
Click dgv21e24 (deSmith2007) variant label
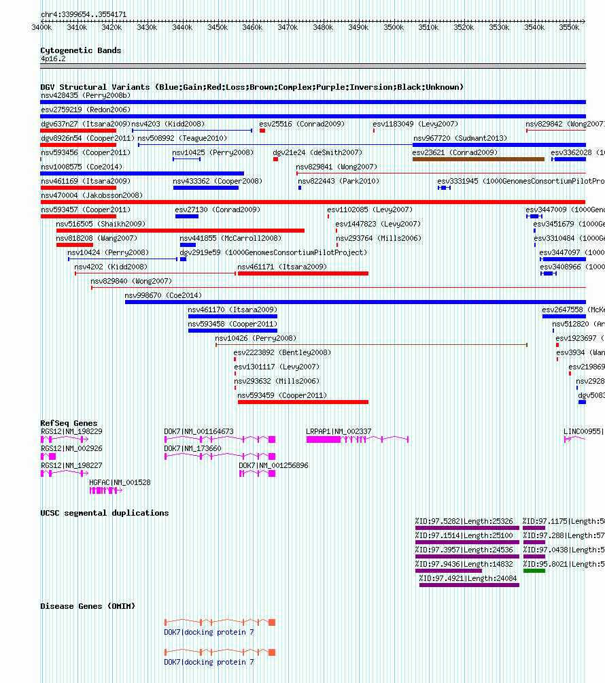[x=317, y=153]
